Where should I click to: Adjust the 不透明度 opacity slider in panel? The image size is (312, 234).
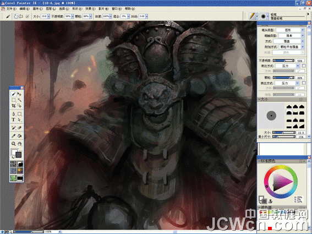(283, 61)
